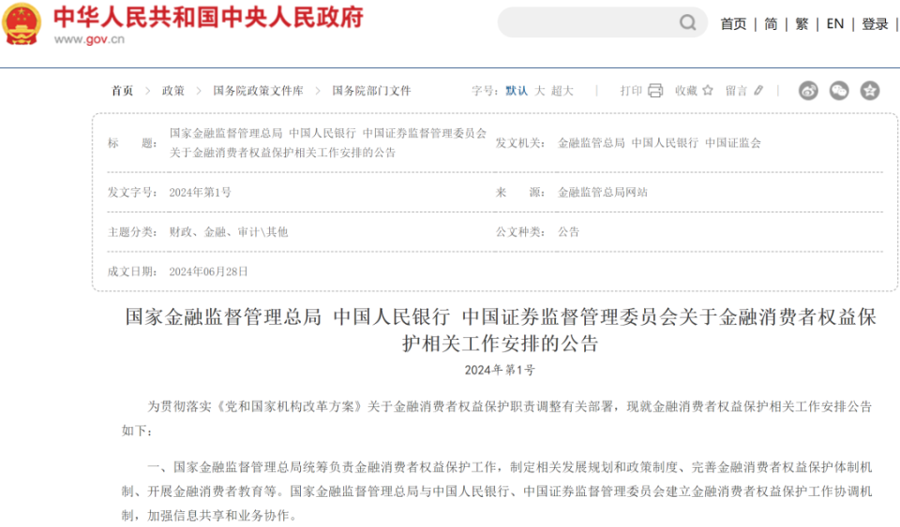
Task: Open 政策 breadcrumb link
Action: tap(172, 91)
